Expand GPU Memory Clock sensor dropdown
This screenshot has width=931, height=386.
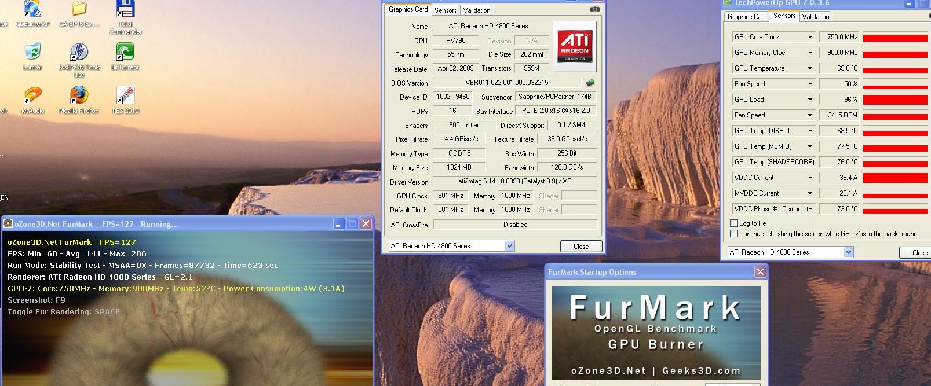click(810, 53)
